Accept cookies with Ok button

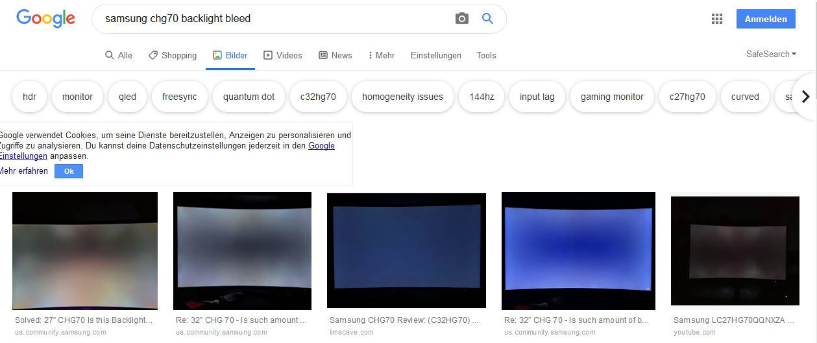tap(69, 171)
